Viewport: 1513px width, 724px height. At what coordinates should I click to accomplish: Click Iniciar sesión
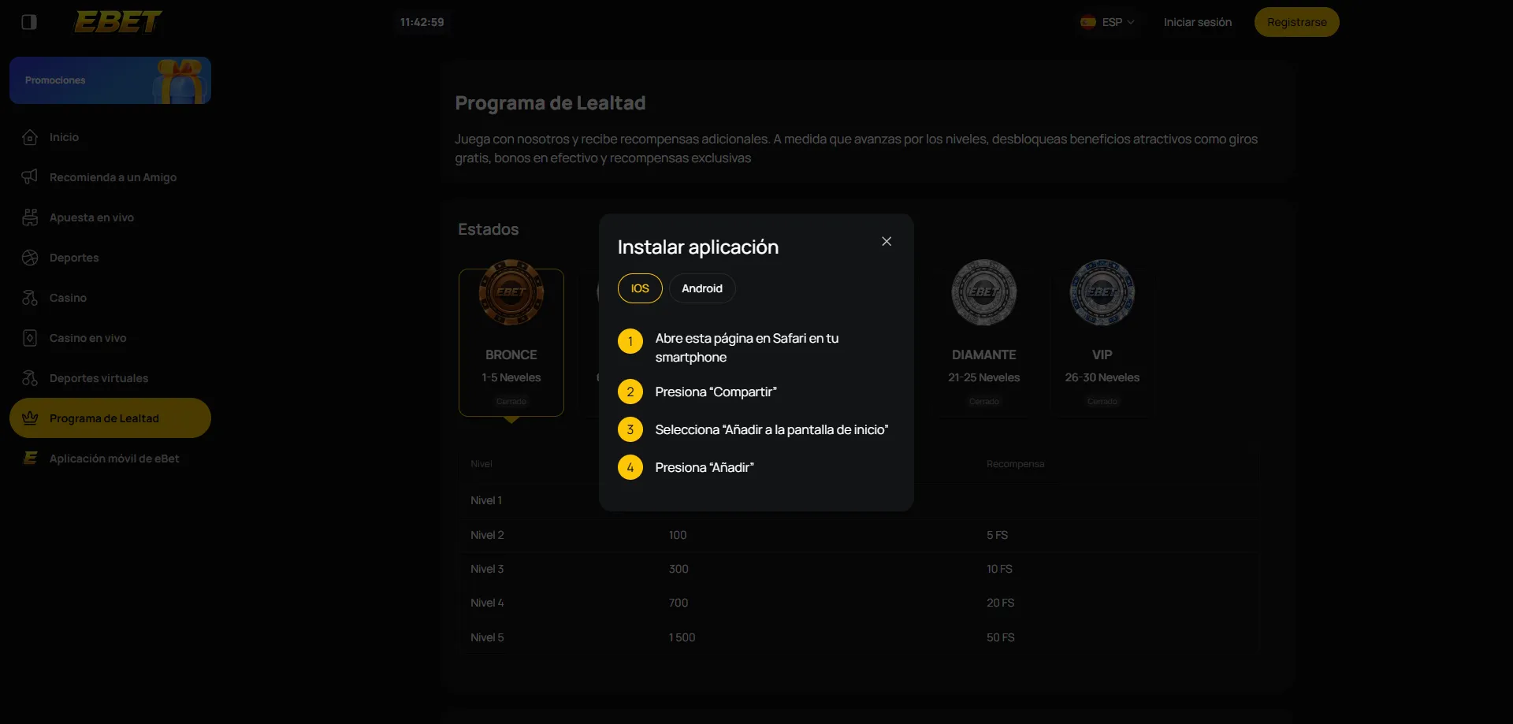point(1198,22)
